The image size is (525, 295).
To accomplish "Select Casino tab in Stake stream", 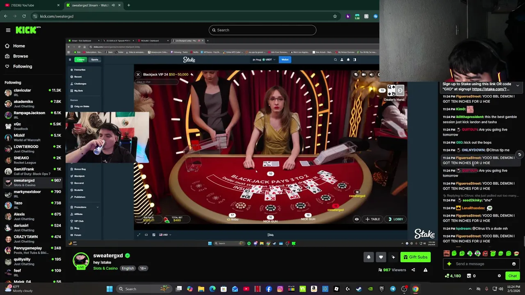I will tap(80, 60).
